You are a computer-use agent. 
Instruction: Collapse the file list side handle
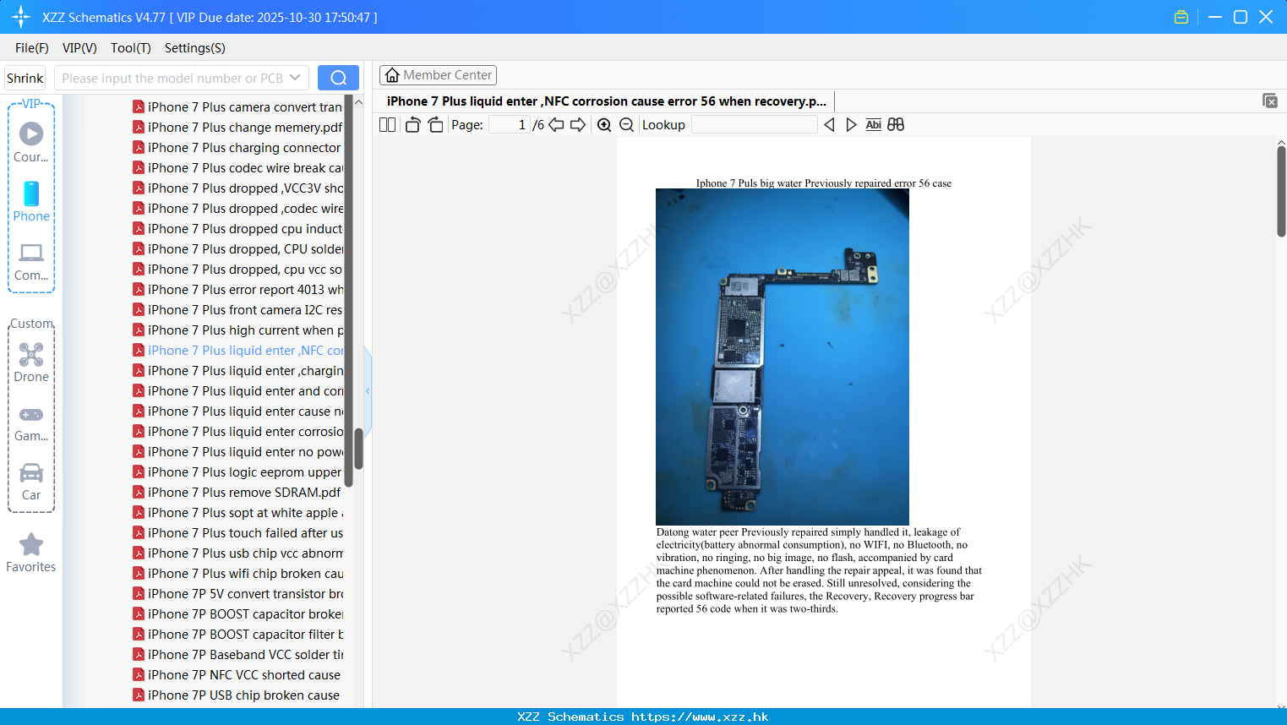coord(368,390)
